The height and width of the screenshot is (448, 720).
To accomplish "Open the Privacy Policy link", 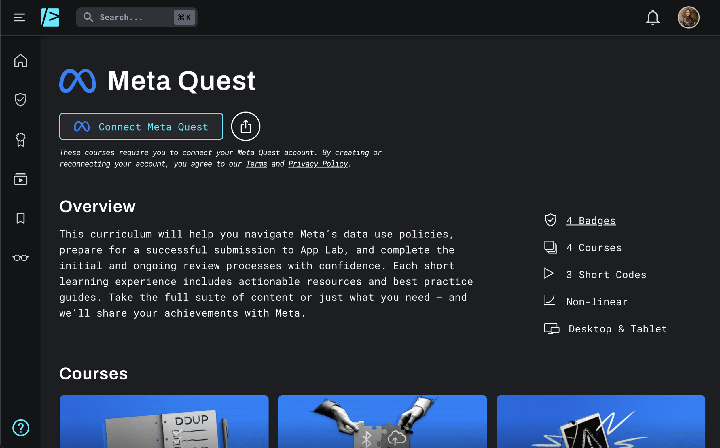I will (318, 164).
